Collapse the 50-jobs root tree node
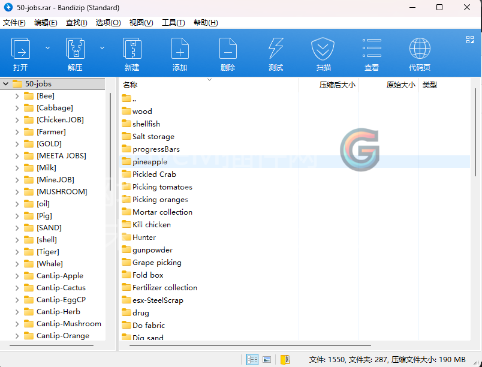Image resolution: width=482 pixels, height=367 pixels. 5,84
